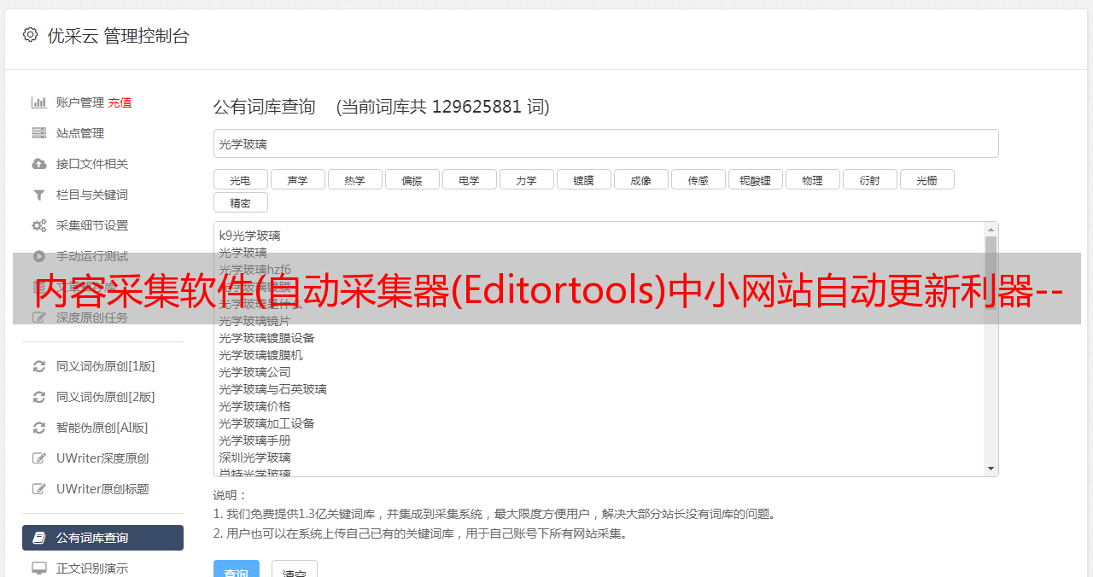Screen dimensions: 1093x577
Task: Click the bar chart icon next to 账户管理
Action: pos(38,102)
